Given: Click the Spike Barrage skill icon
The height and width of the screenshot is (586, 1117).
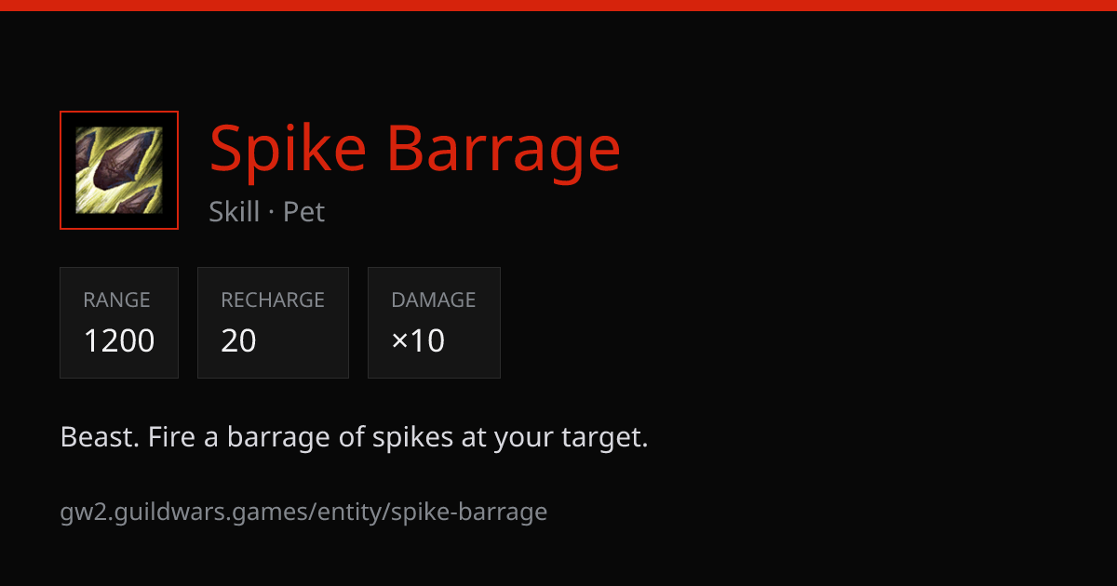Looking at the screenshot, I should pyautogui.click(x=119, y=170).
